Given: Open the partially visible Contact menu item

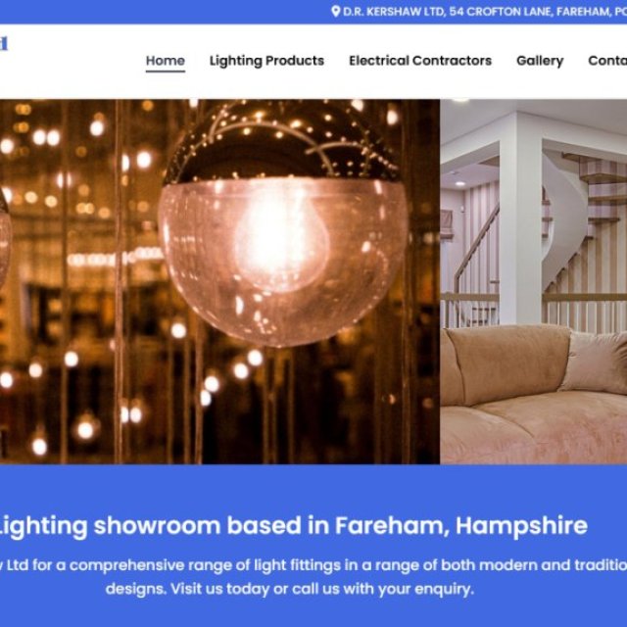Looking at the screenshot, I should [x=607, y=61].
